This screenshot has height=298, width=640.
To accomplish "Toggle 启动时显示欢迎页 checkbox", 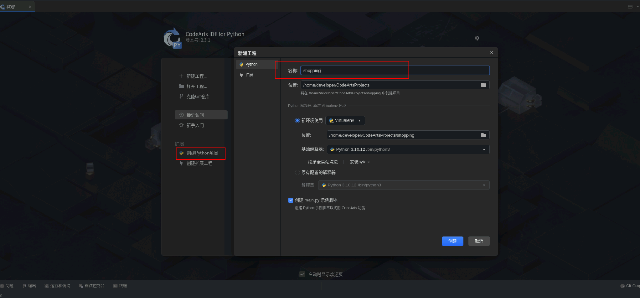I will click(x=302, y=274).
